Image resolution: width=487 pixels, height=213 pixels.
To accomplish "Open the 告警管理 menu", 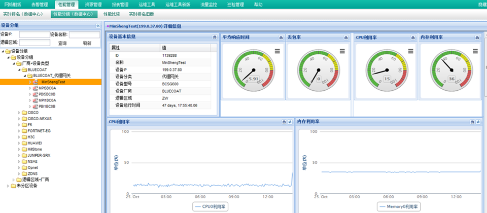I will 40,5.
